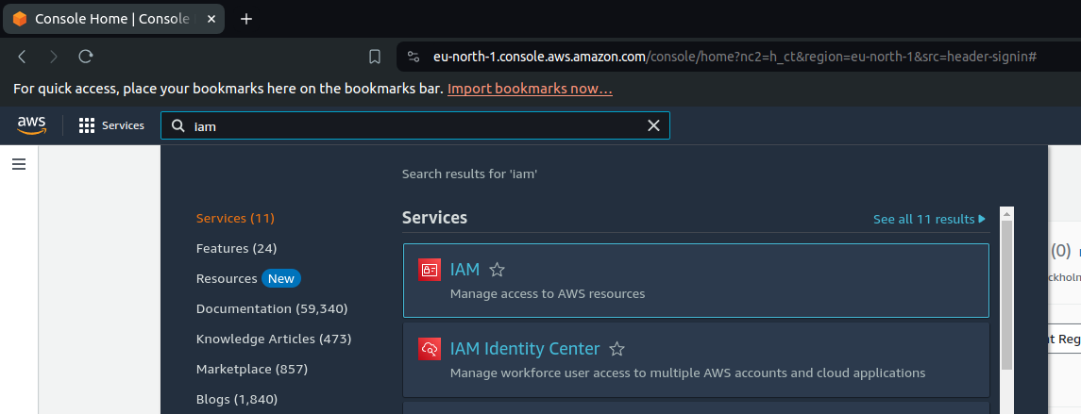This screenshot has height=414, width=1081.
Task: Click the red IAM service icon
Action: click(430, 270)
